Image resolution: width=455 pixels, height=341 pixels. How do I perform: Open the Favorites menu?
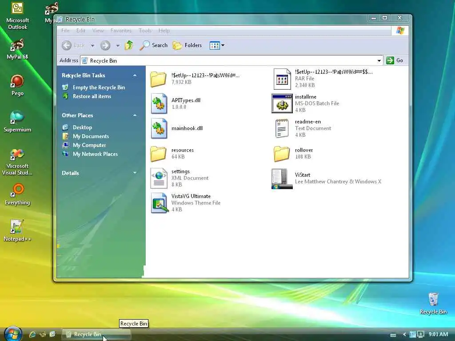121,31
